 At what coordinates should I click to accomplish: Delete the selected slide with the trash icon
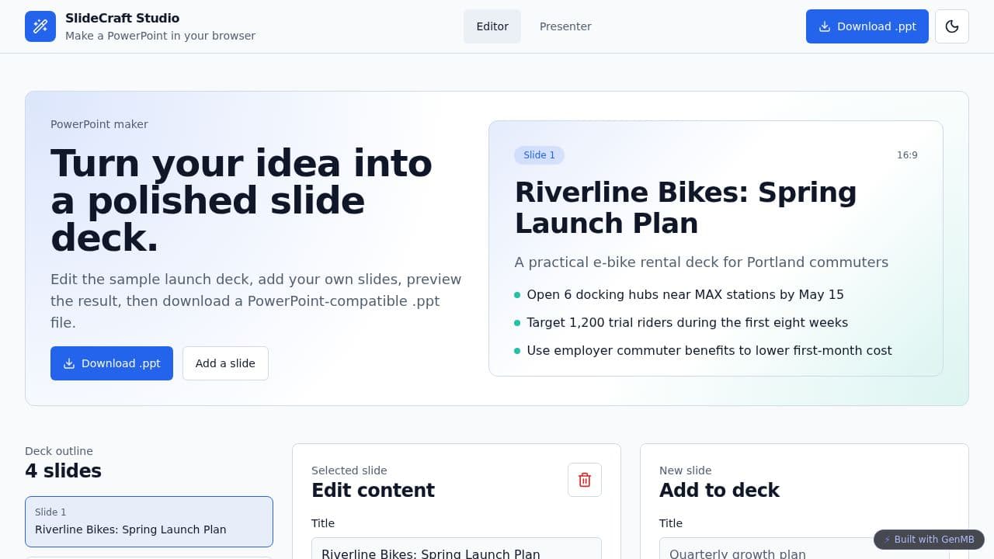585,480
